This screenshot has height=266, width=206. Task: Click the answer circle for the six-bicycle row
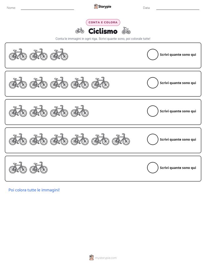153,139
